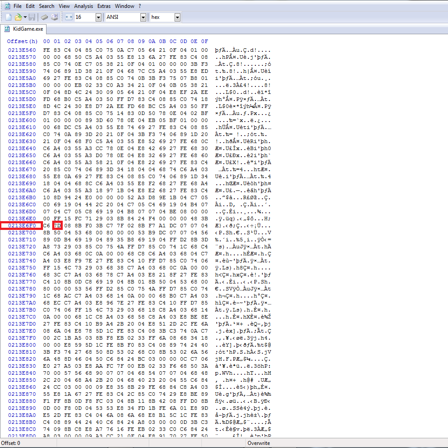Open the Window menu
448x448 pixels.
pyautogui.click(x=125, y=6)
